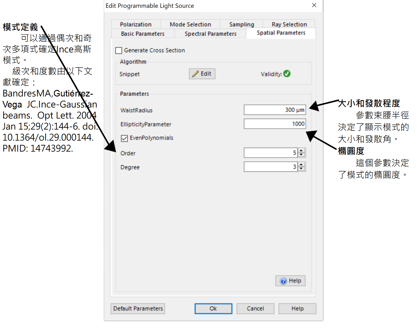Screen dimensions: 417x330
Task: Open the Polarization tab
Action: tap(136, 24)
